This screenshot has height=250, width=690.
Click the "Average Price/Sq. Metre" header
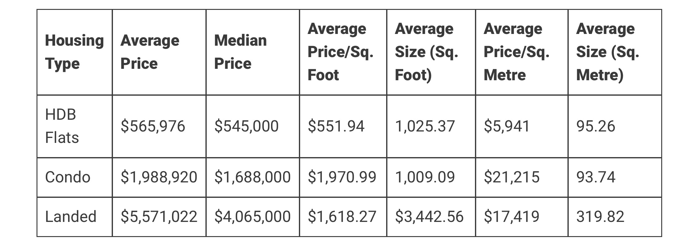(x=516, y=52)
